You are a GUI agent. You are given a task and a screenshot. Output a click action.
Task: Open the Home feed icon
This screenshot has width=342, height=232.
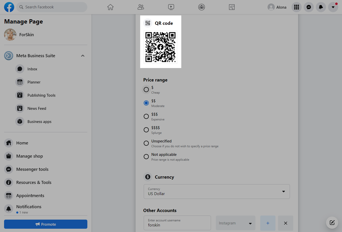[x=110, y=7]
